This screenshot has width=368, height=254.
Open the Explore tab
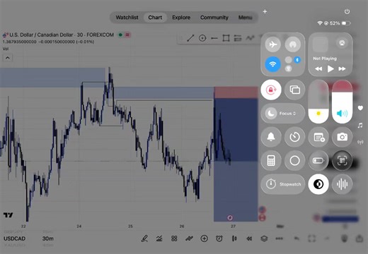click(x=181, y=18)
